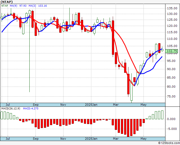This screenshot has width=180, height=145.
Task: Click Mar on the MACD panel axis
Action: [116, 139]
